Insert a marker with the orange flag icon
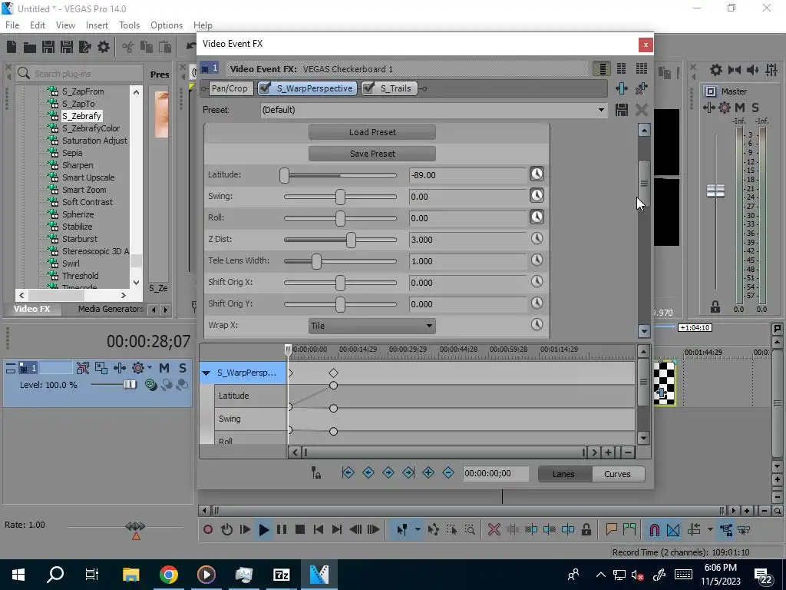 611,529
